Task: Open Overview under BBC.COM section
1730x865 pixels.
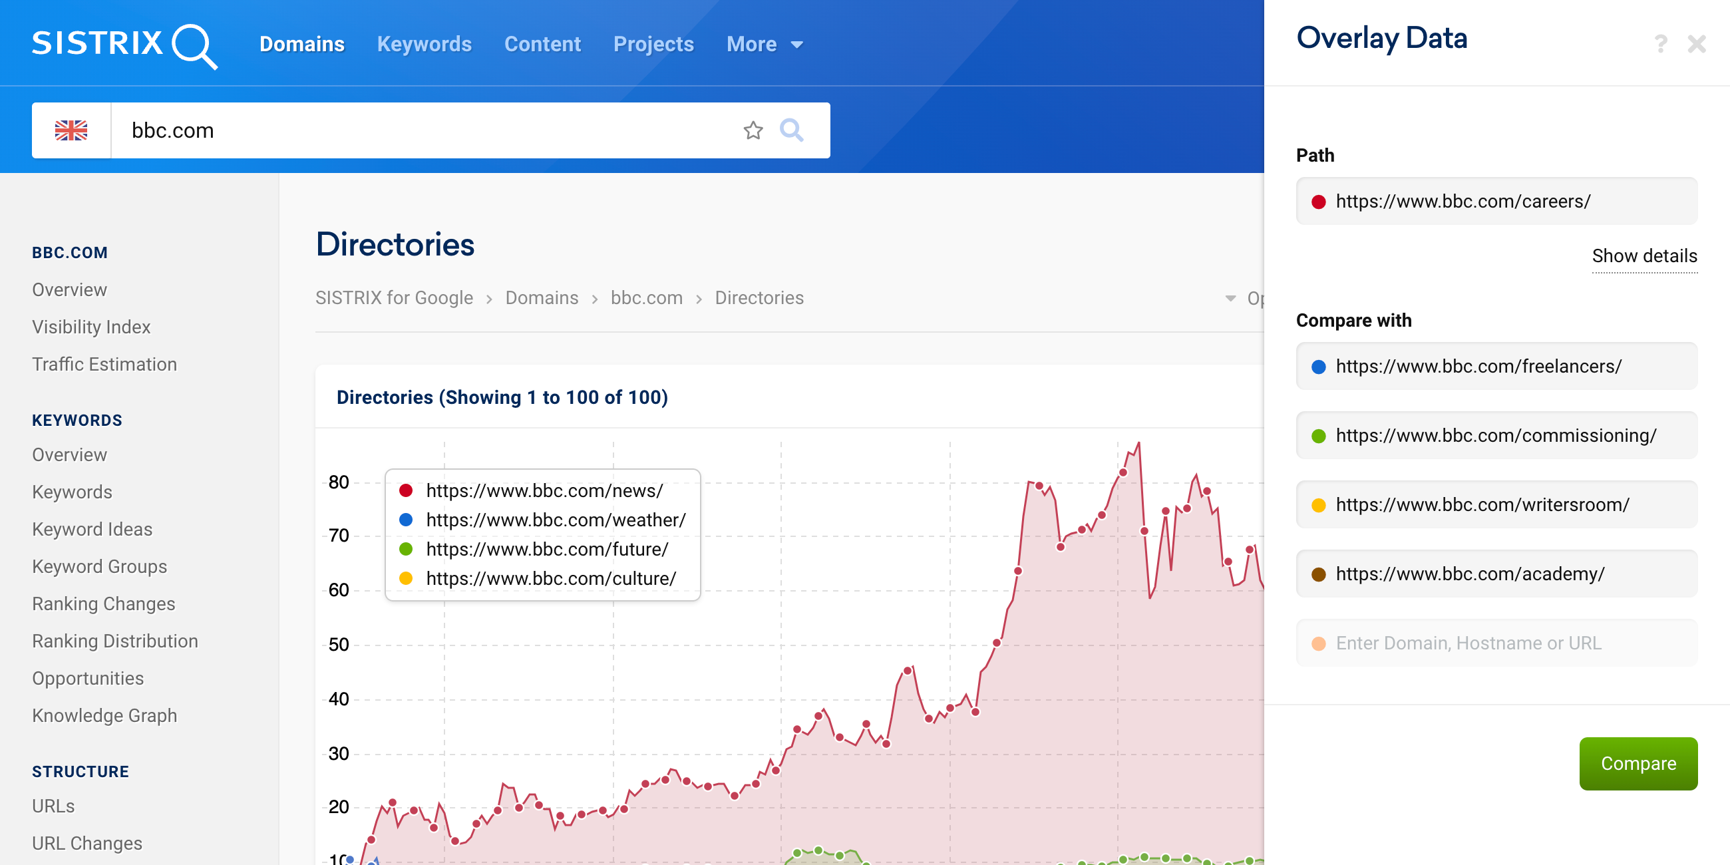Action: pos(69,290)
